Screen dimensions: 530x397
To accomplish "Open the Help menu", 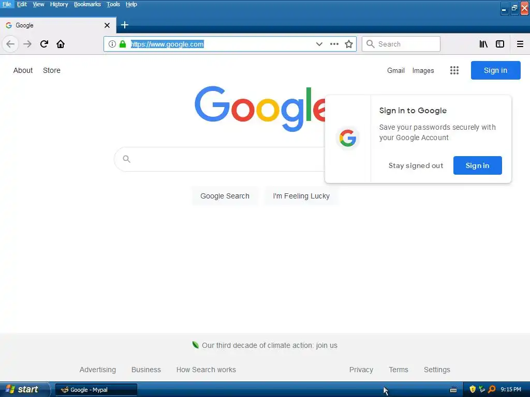I will click(x=131, y=4).
